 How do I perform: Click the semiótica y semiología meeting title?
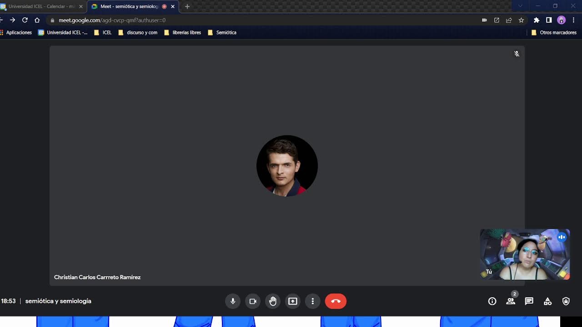point(58,301)
